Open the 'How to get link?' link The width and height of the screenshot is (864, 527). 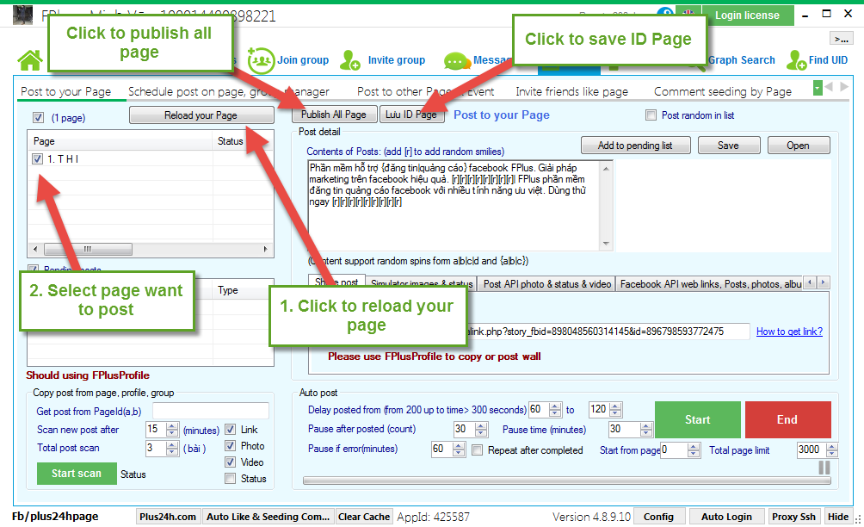click(x=789, y=332)
